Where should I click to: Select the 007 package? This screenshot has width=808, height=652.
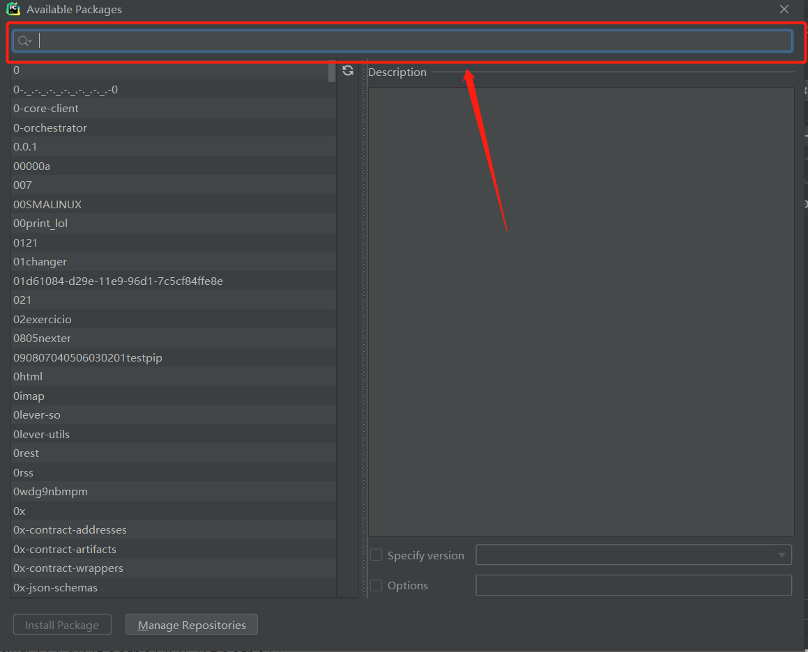point(174,185)
